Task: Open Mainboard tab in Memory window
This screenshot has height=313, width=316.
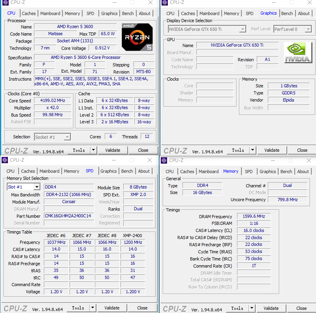Action: (209, 172)
